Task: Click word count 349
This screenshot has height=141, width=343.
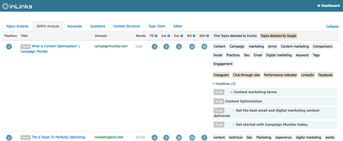Action: coord(139,47)
